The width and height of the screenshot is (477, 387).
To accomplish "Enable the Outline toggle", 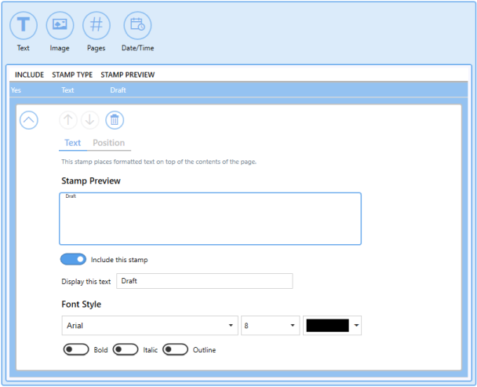I will tap(175, 349).
